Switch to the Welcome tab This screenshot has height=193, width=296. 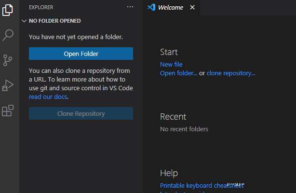pyautogui.click(x=171, y=7)
